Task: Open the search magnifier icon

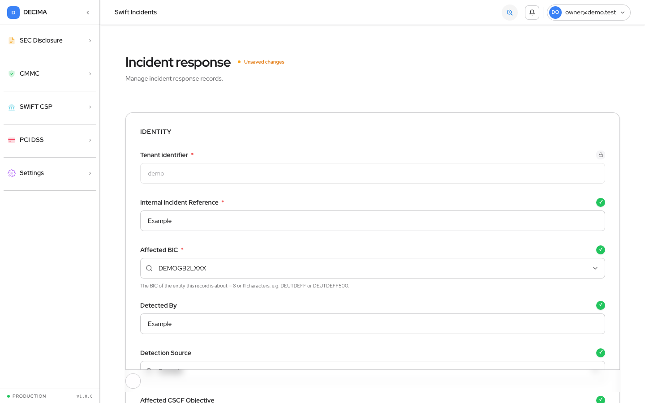Action: (x=510, y=13)
